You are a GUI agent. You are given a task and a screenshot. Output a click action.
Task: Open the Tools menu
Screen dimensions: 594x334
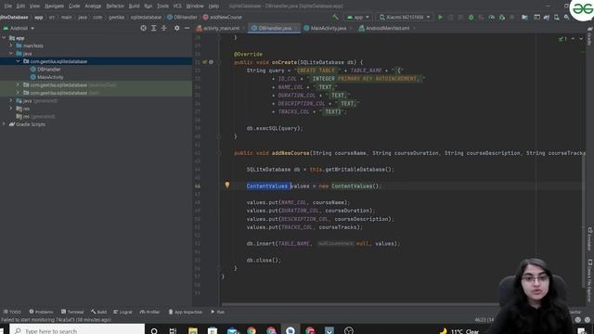(x=163, y=6)
